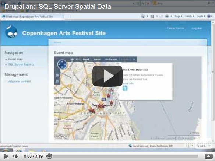
Task: Click the video title Drupal and SQL Server Spatial Data
Action: (x=58, y=7)
